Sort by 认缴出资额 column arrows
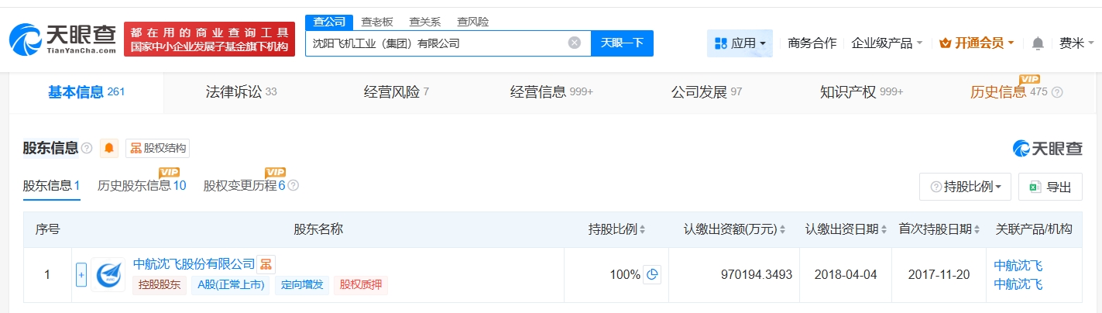The height and width of the screenshot is (313, 1102). [x=782, y=230]
